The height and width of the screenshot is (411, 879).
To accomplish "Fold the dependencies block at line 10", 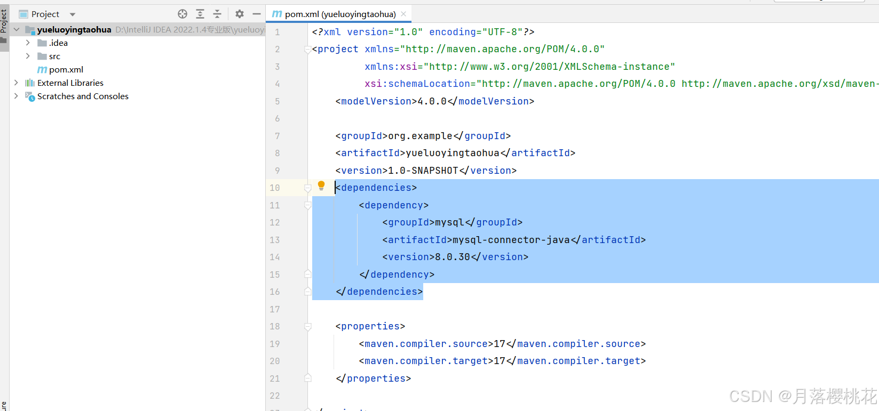I will coord(308,188).
